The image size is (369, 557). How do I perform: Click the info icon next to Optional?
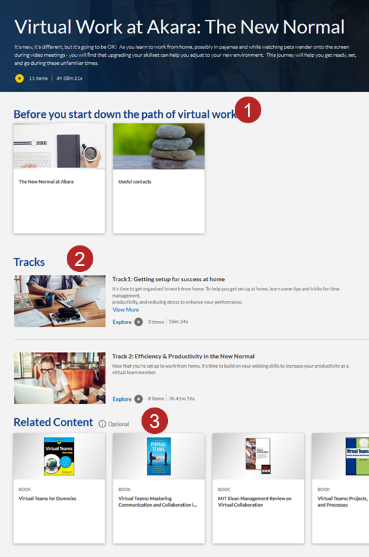(102, 424)
